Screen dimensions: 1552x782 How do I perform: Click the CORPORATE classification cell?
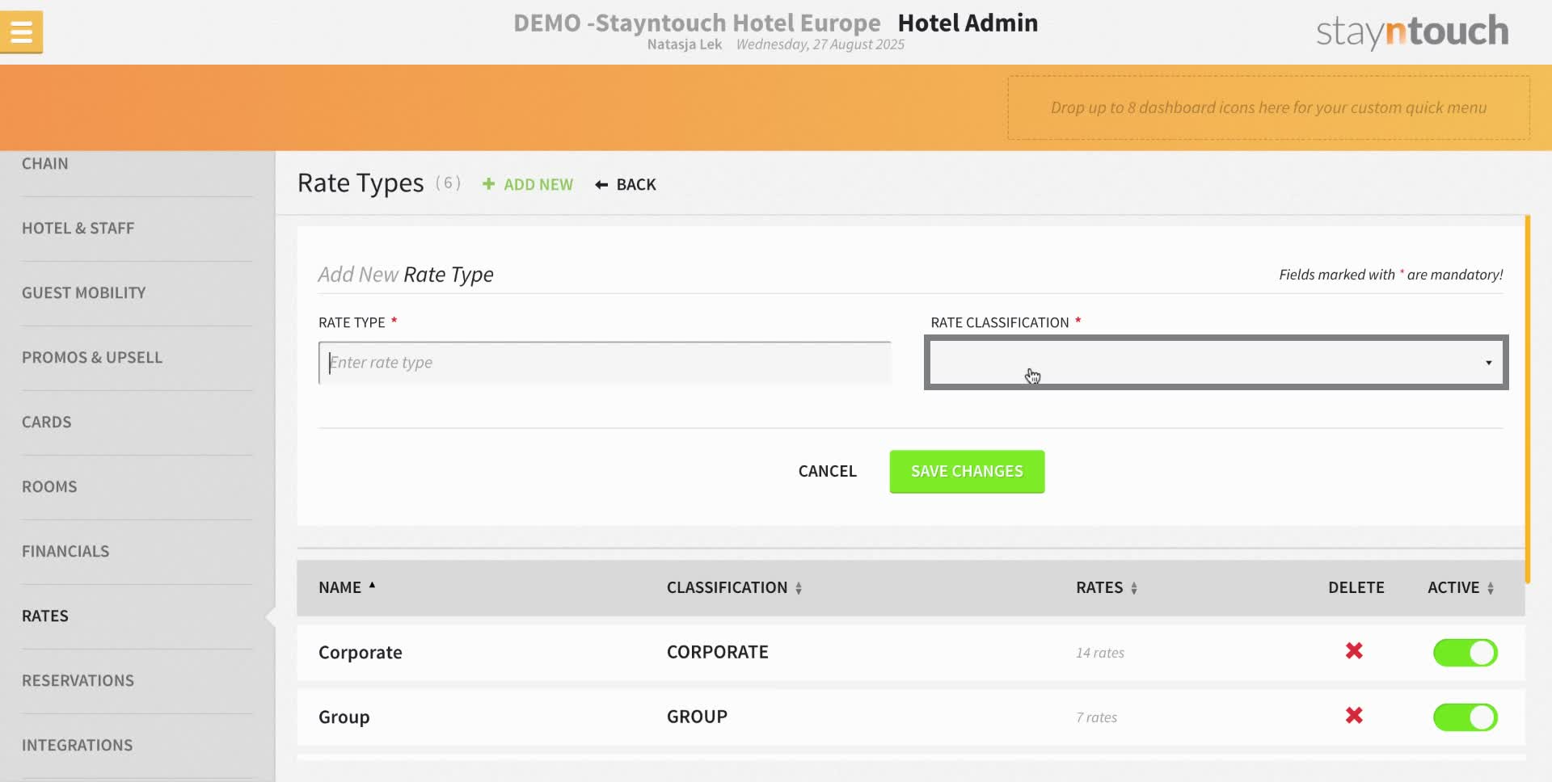[x=717, y=652]
